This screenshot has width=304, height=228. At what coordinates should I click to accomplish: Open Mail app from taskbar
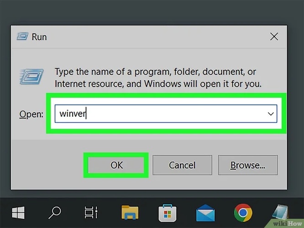pos(205,212)
